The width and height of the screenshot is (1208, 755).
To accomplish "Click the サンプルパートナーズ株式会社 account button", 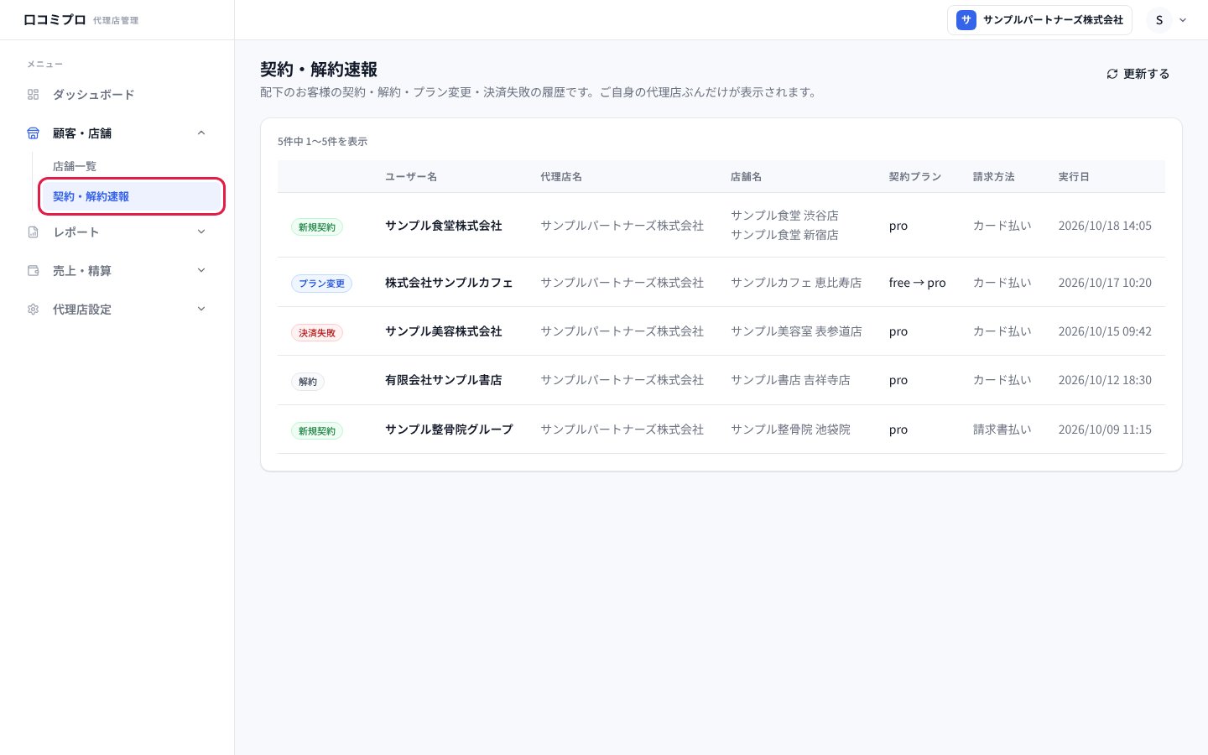I will (x=1039, y=20).
